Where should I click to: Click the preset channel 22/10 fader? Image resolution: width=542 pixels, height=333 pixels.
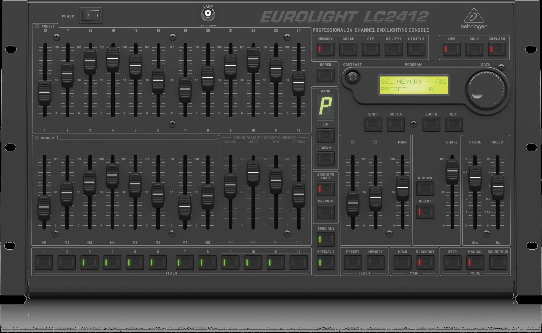(x=253, y=60)
